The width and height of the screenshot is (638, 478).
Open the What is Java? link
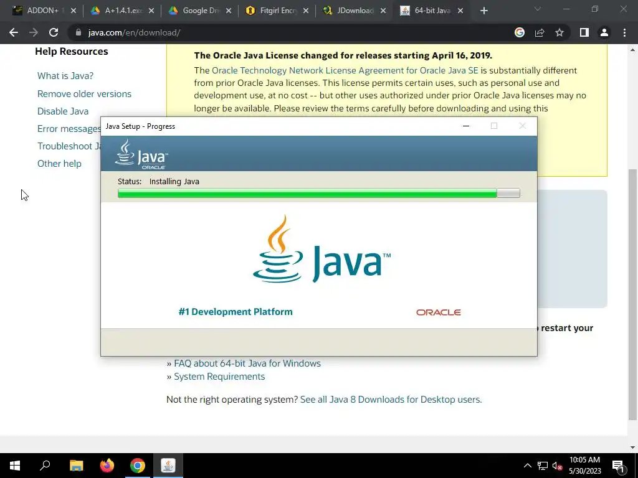tap(65, 76)
